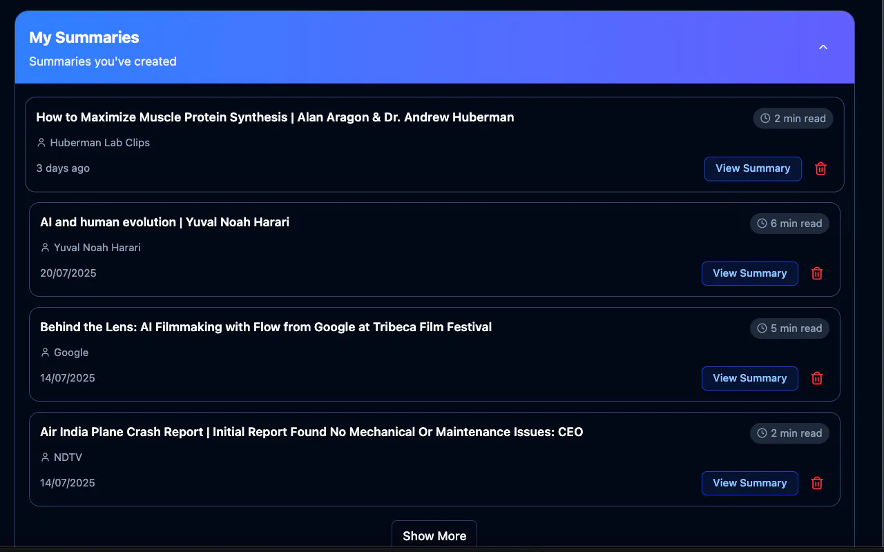Viewport: 884px width, 552px height.
Task: Click the 14/07/2025 date on Google card
Action: coord(68,378)
